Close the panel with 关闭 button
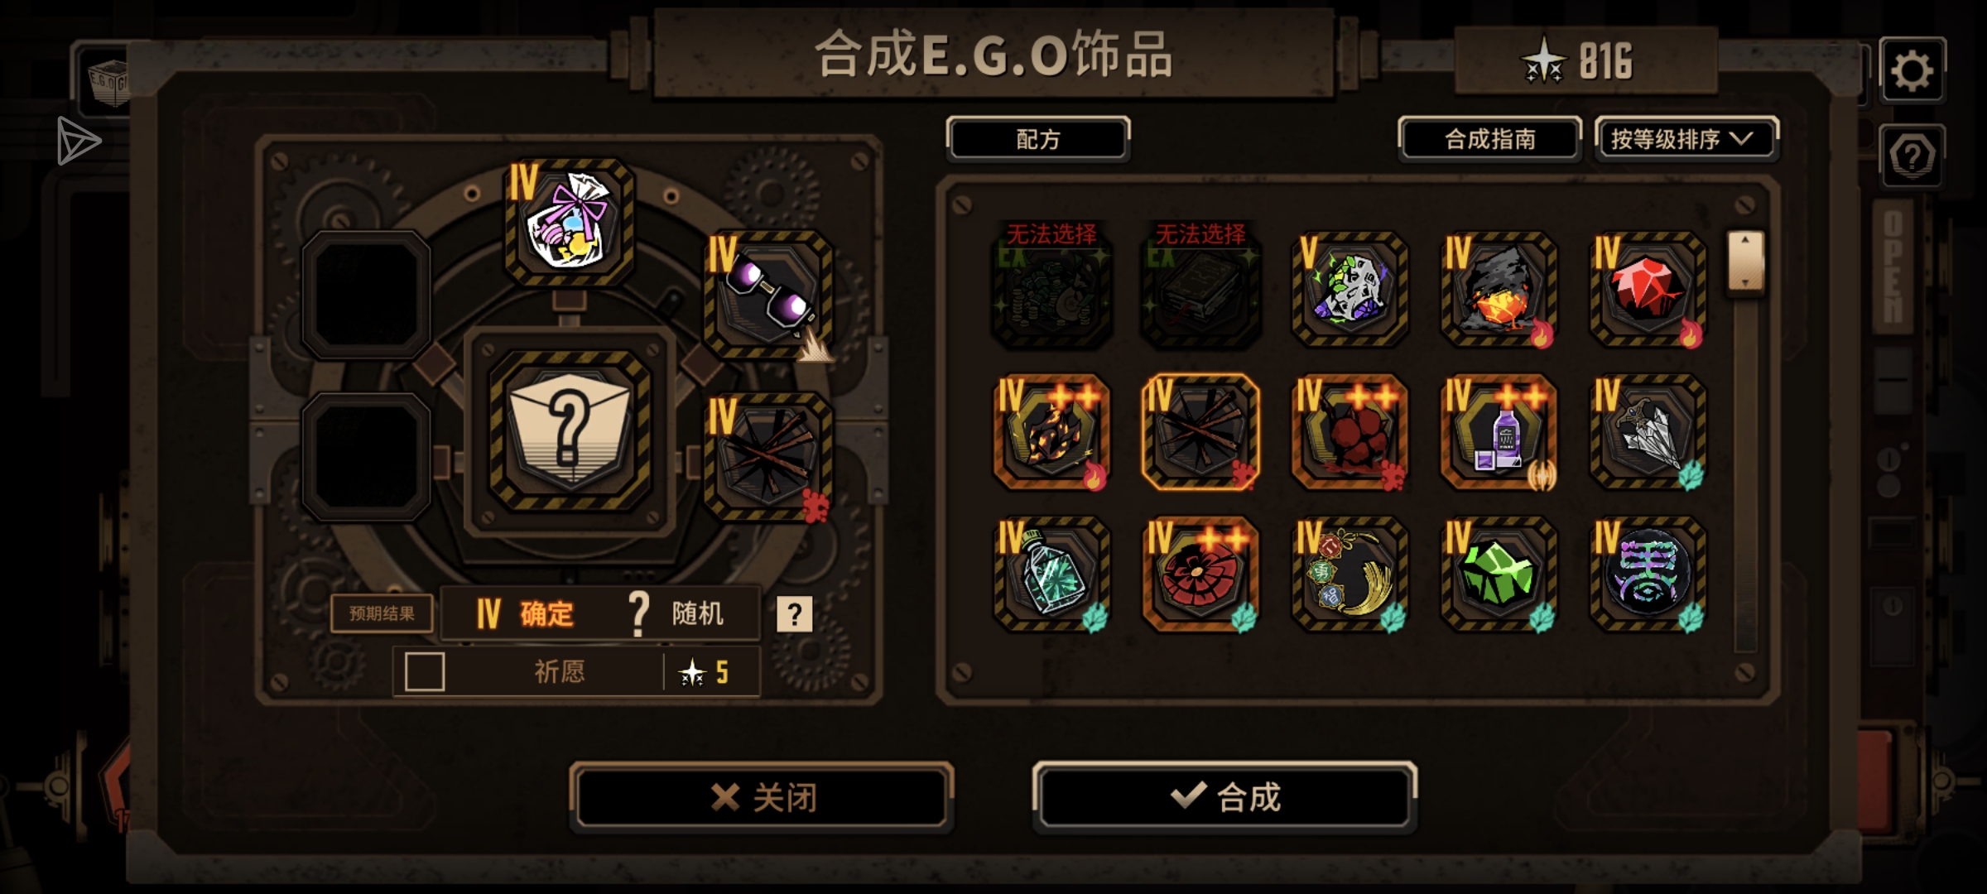This screenshot has height=894, width=1987. [x=762, y=796]
